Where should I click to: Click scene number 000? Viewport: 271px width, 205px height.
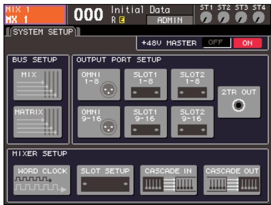point(88,14)
